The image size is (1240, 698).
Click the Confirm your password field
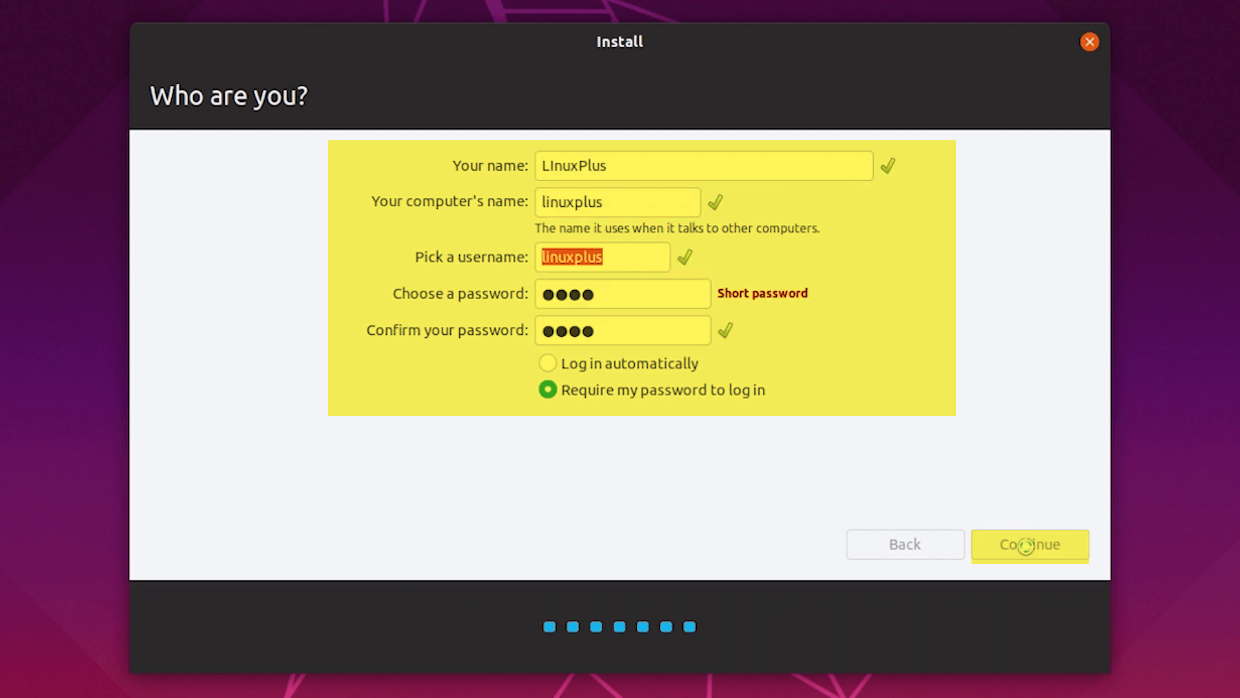(622, 330)
